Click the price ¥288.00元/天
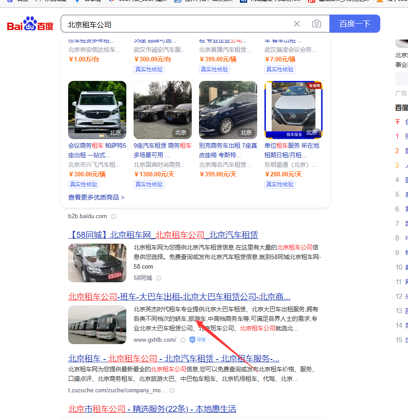Image resolution: width=408 pixels, height=420 pixels. [x=283, y=175]
